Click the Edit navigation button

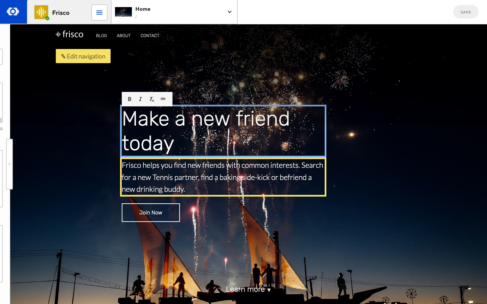83,56
